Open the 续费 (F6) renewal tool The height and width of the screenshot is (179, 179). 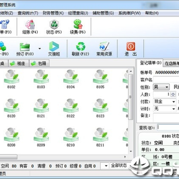tap(78, 27)
